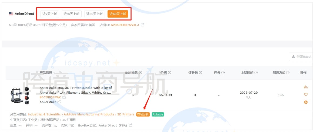Click the US flag icon beside AnkerDirect
The height and width of the screenshot is (132, 314).
point(11,14)
